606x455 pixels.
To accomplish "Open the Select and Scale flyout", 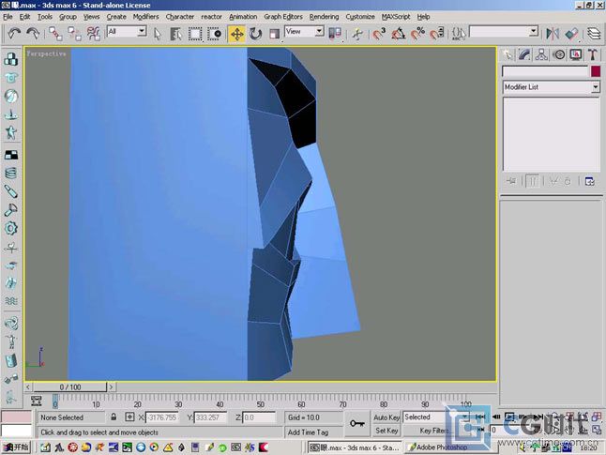I will tap(275, 34).
